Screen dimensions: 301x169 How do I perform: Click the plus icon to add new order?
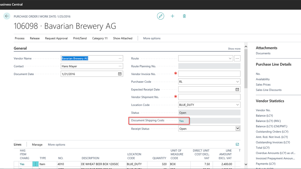click(x=172, y=16)
